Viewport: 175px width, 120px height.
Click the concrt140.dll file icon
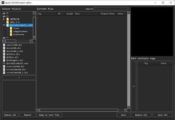tap(4, 45)
